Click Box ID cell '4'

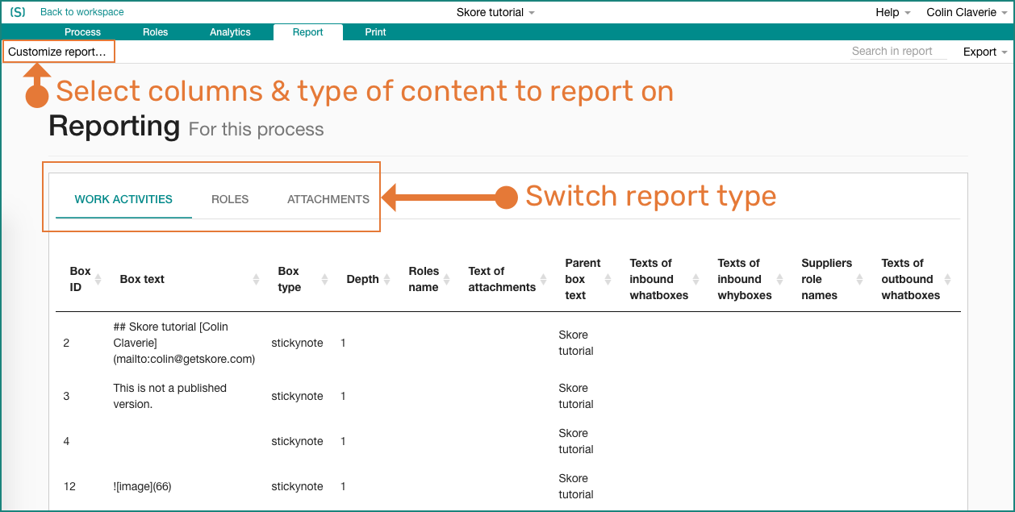click(x=66, y=441)
